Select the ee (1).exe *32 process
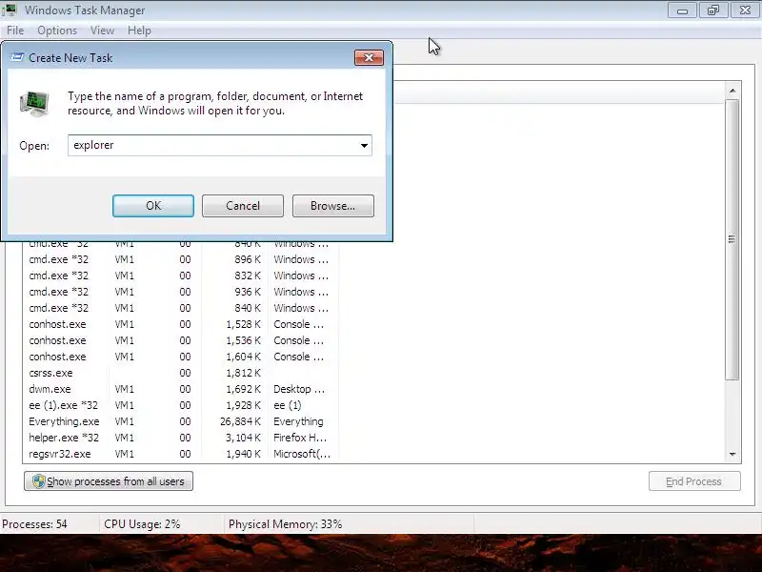This screenshot has width=762, height=572. click(180, 405)
